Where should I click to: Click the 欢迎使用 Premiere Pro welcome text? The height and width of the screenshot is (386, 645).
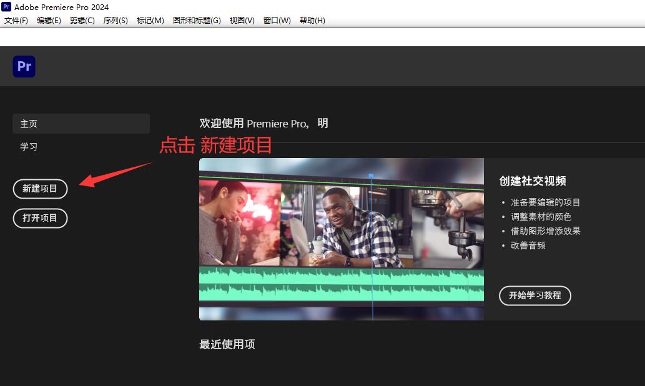(263, 124)
